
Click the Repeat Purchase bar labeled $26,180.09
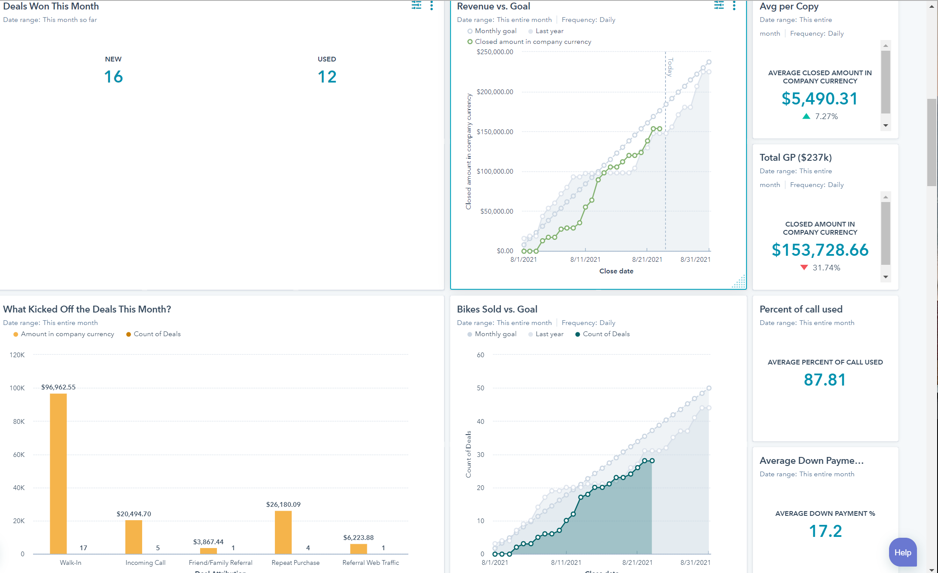click(283, 533)
